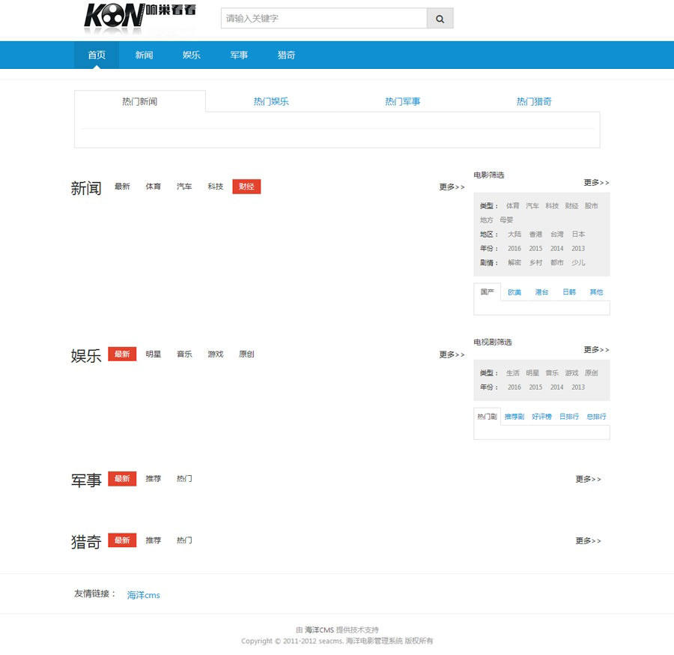Select 汽车 in the 新闻 section
Image resolution: width=674 pixels, height=655 pixels.
tap(184, 186)
